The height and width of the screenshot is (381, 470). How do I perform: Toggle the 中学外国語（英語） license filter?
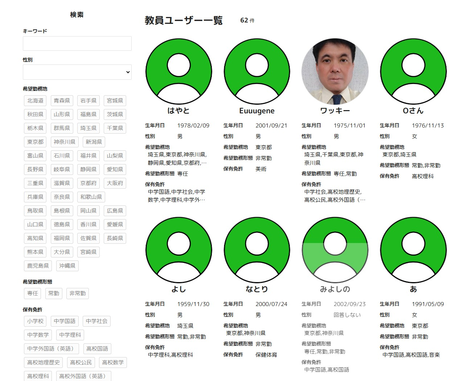(51, 349)
